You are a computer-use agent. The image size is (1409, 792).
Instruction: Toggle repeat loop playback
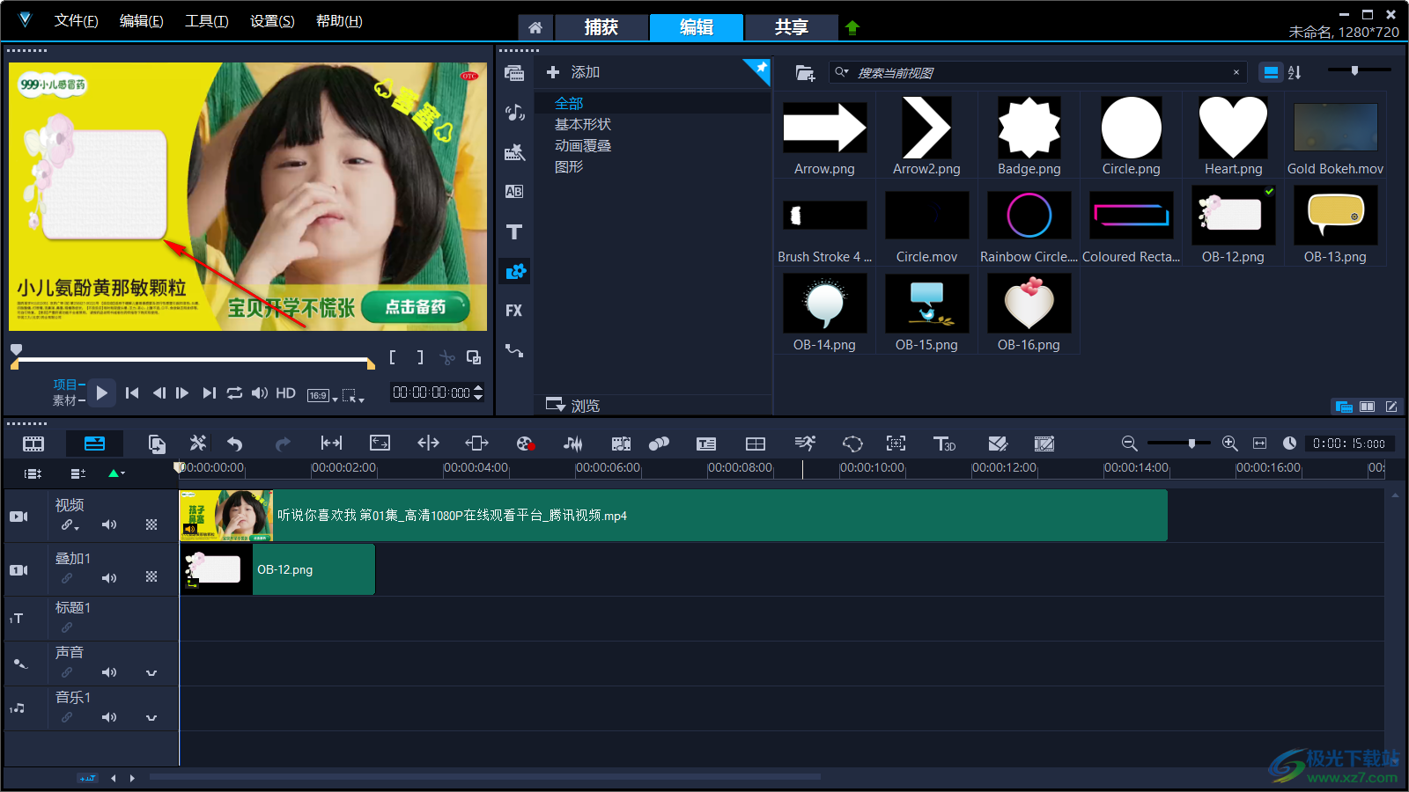234,393
